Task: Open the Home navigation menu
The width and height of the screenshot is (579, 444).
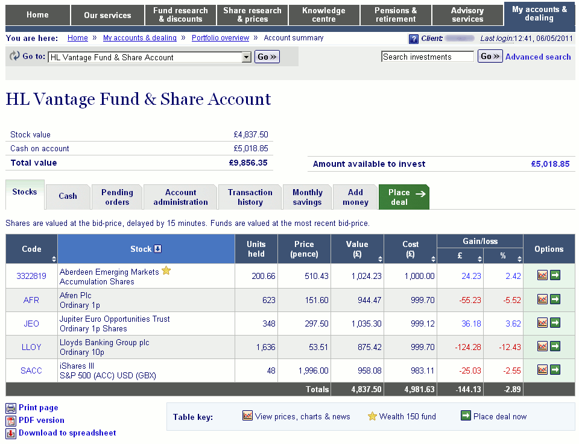Action: pos(37,15)
